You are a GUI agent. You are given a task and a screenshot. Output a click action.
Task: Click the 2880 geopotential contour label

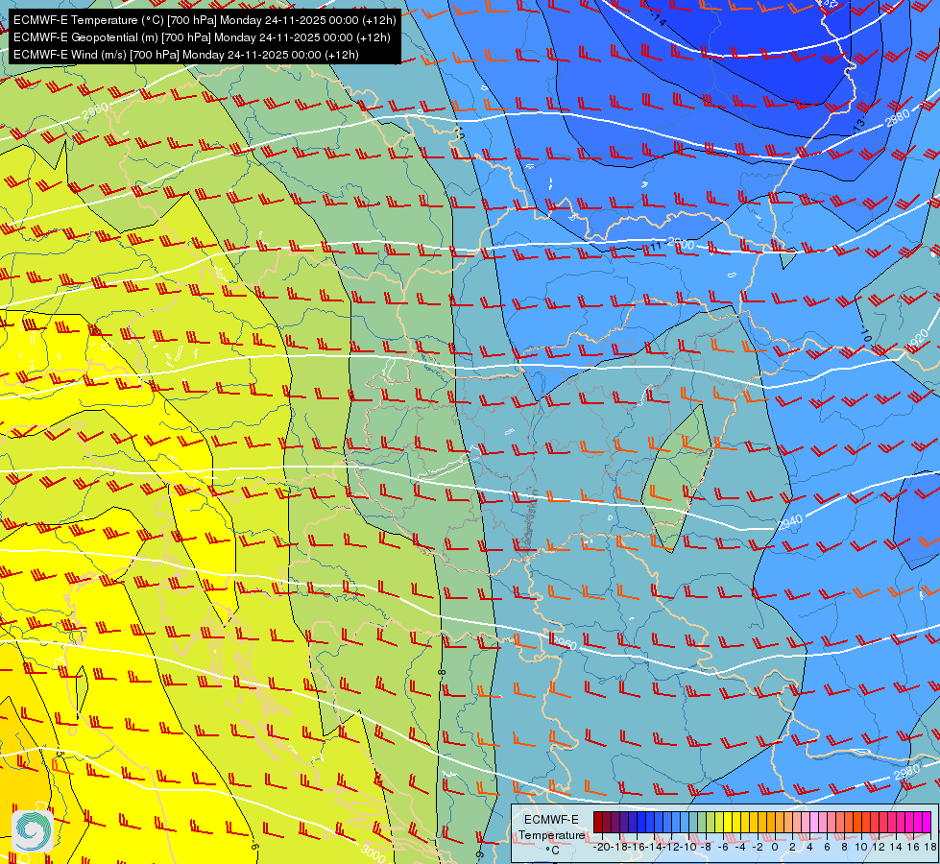click(898, 117)
